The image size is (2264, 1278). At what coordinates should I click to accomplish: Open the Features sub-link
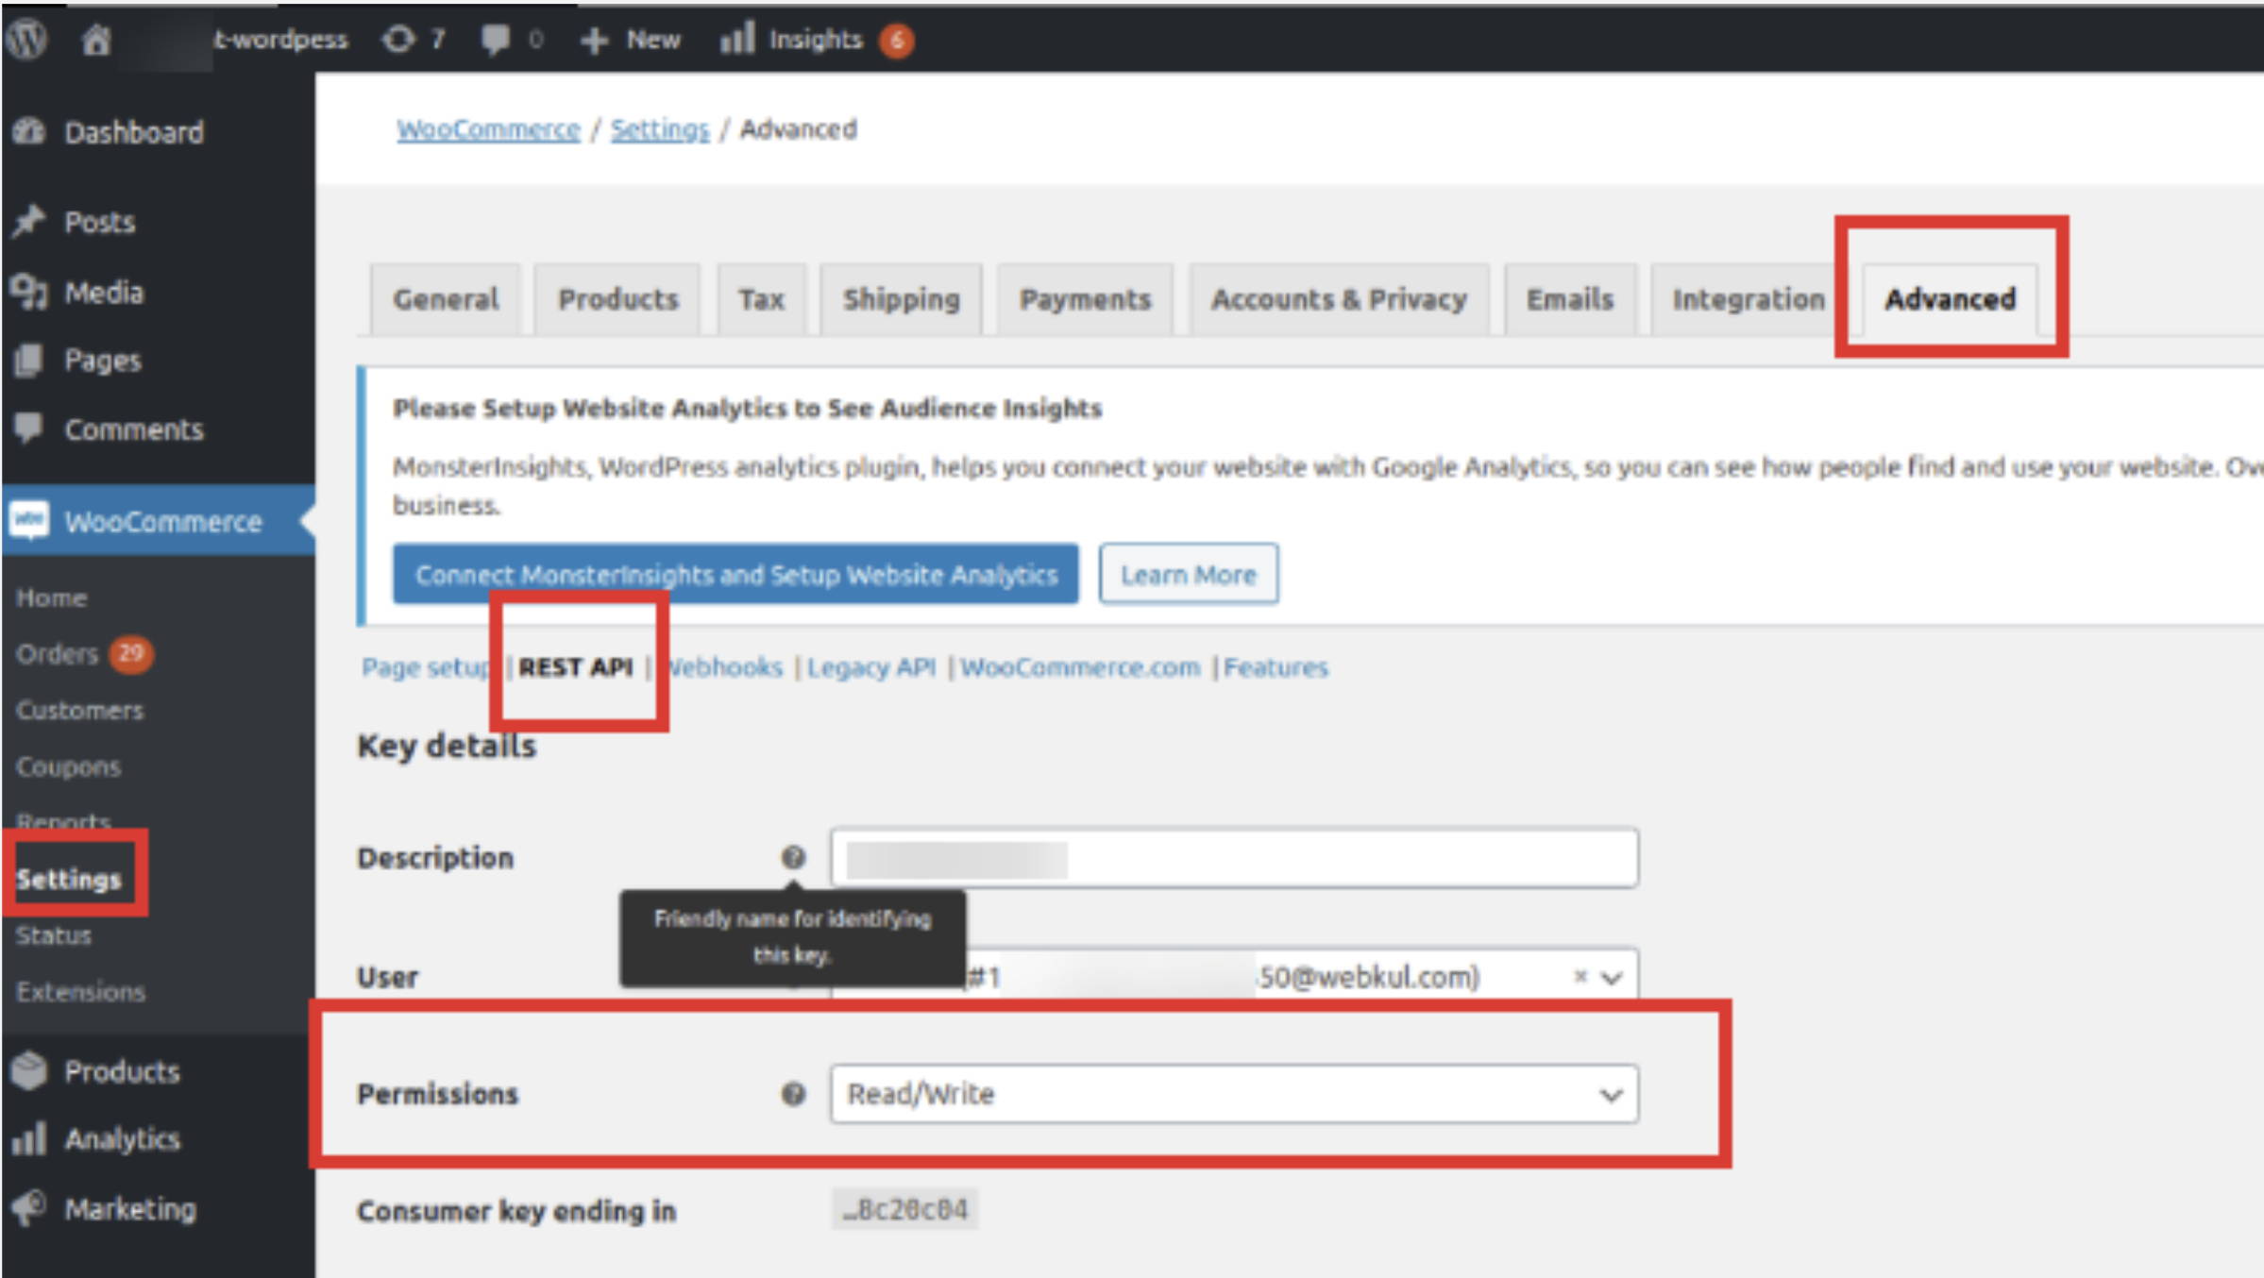1276,667
